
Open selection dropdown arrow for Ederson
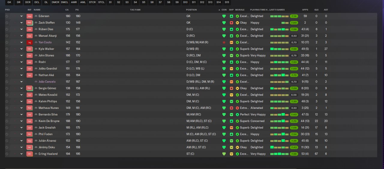(x=22, y=16)
